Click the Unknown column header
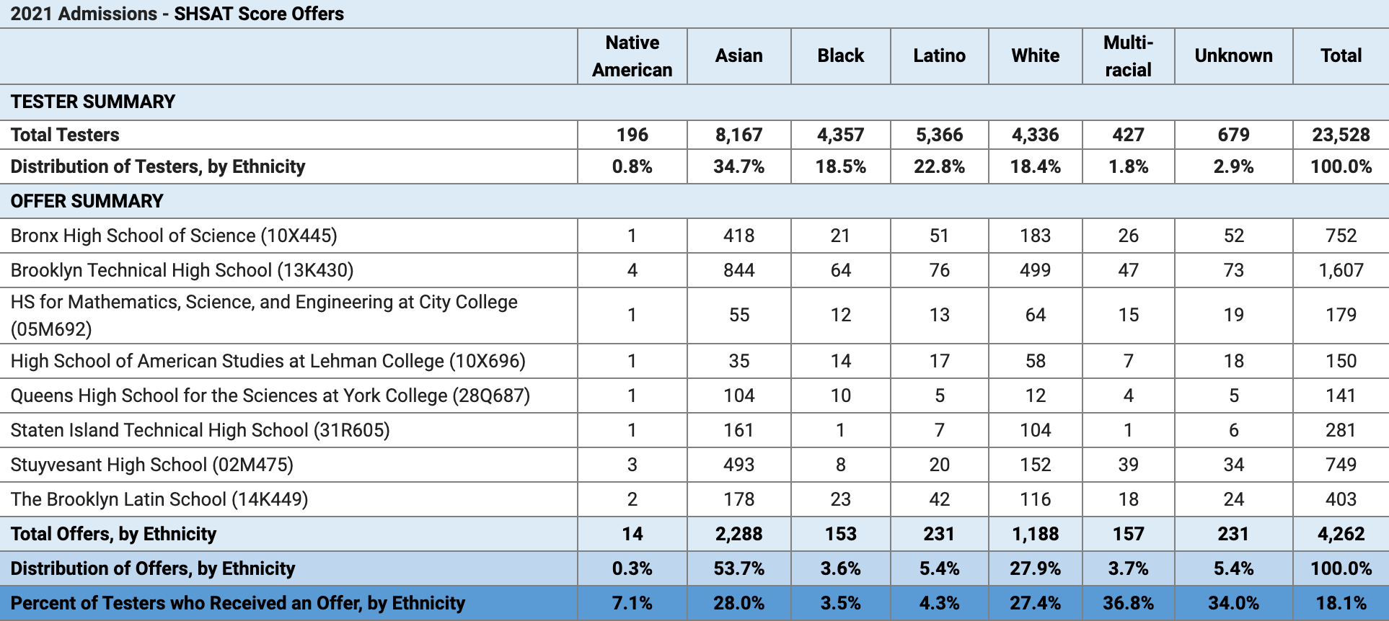The width and height of the screenshot is (1389, 621). point(1233,55)
